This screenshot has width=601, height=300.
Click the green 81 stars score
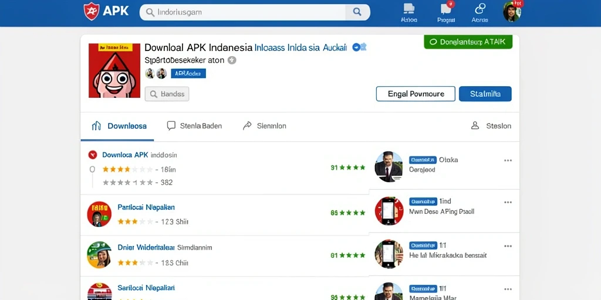(347, 255)
